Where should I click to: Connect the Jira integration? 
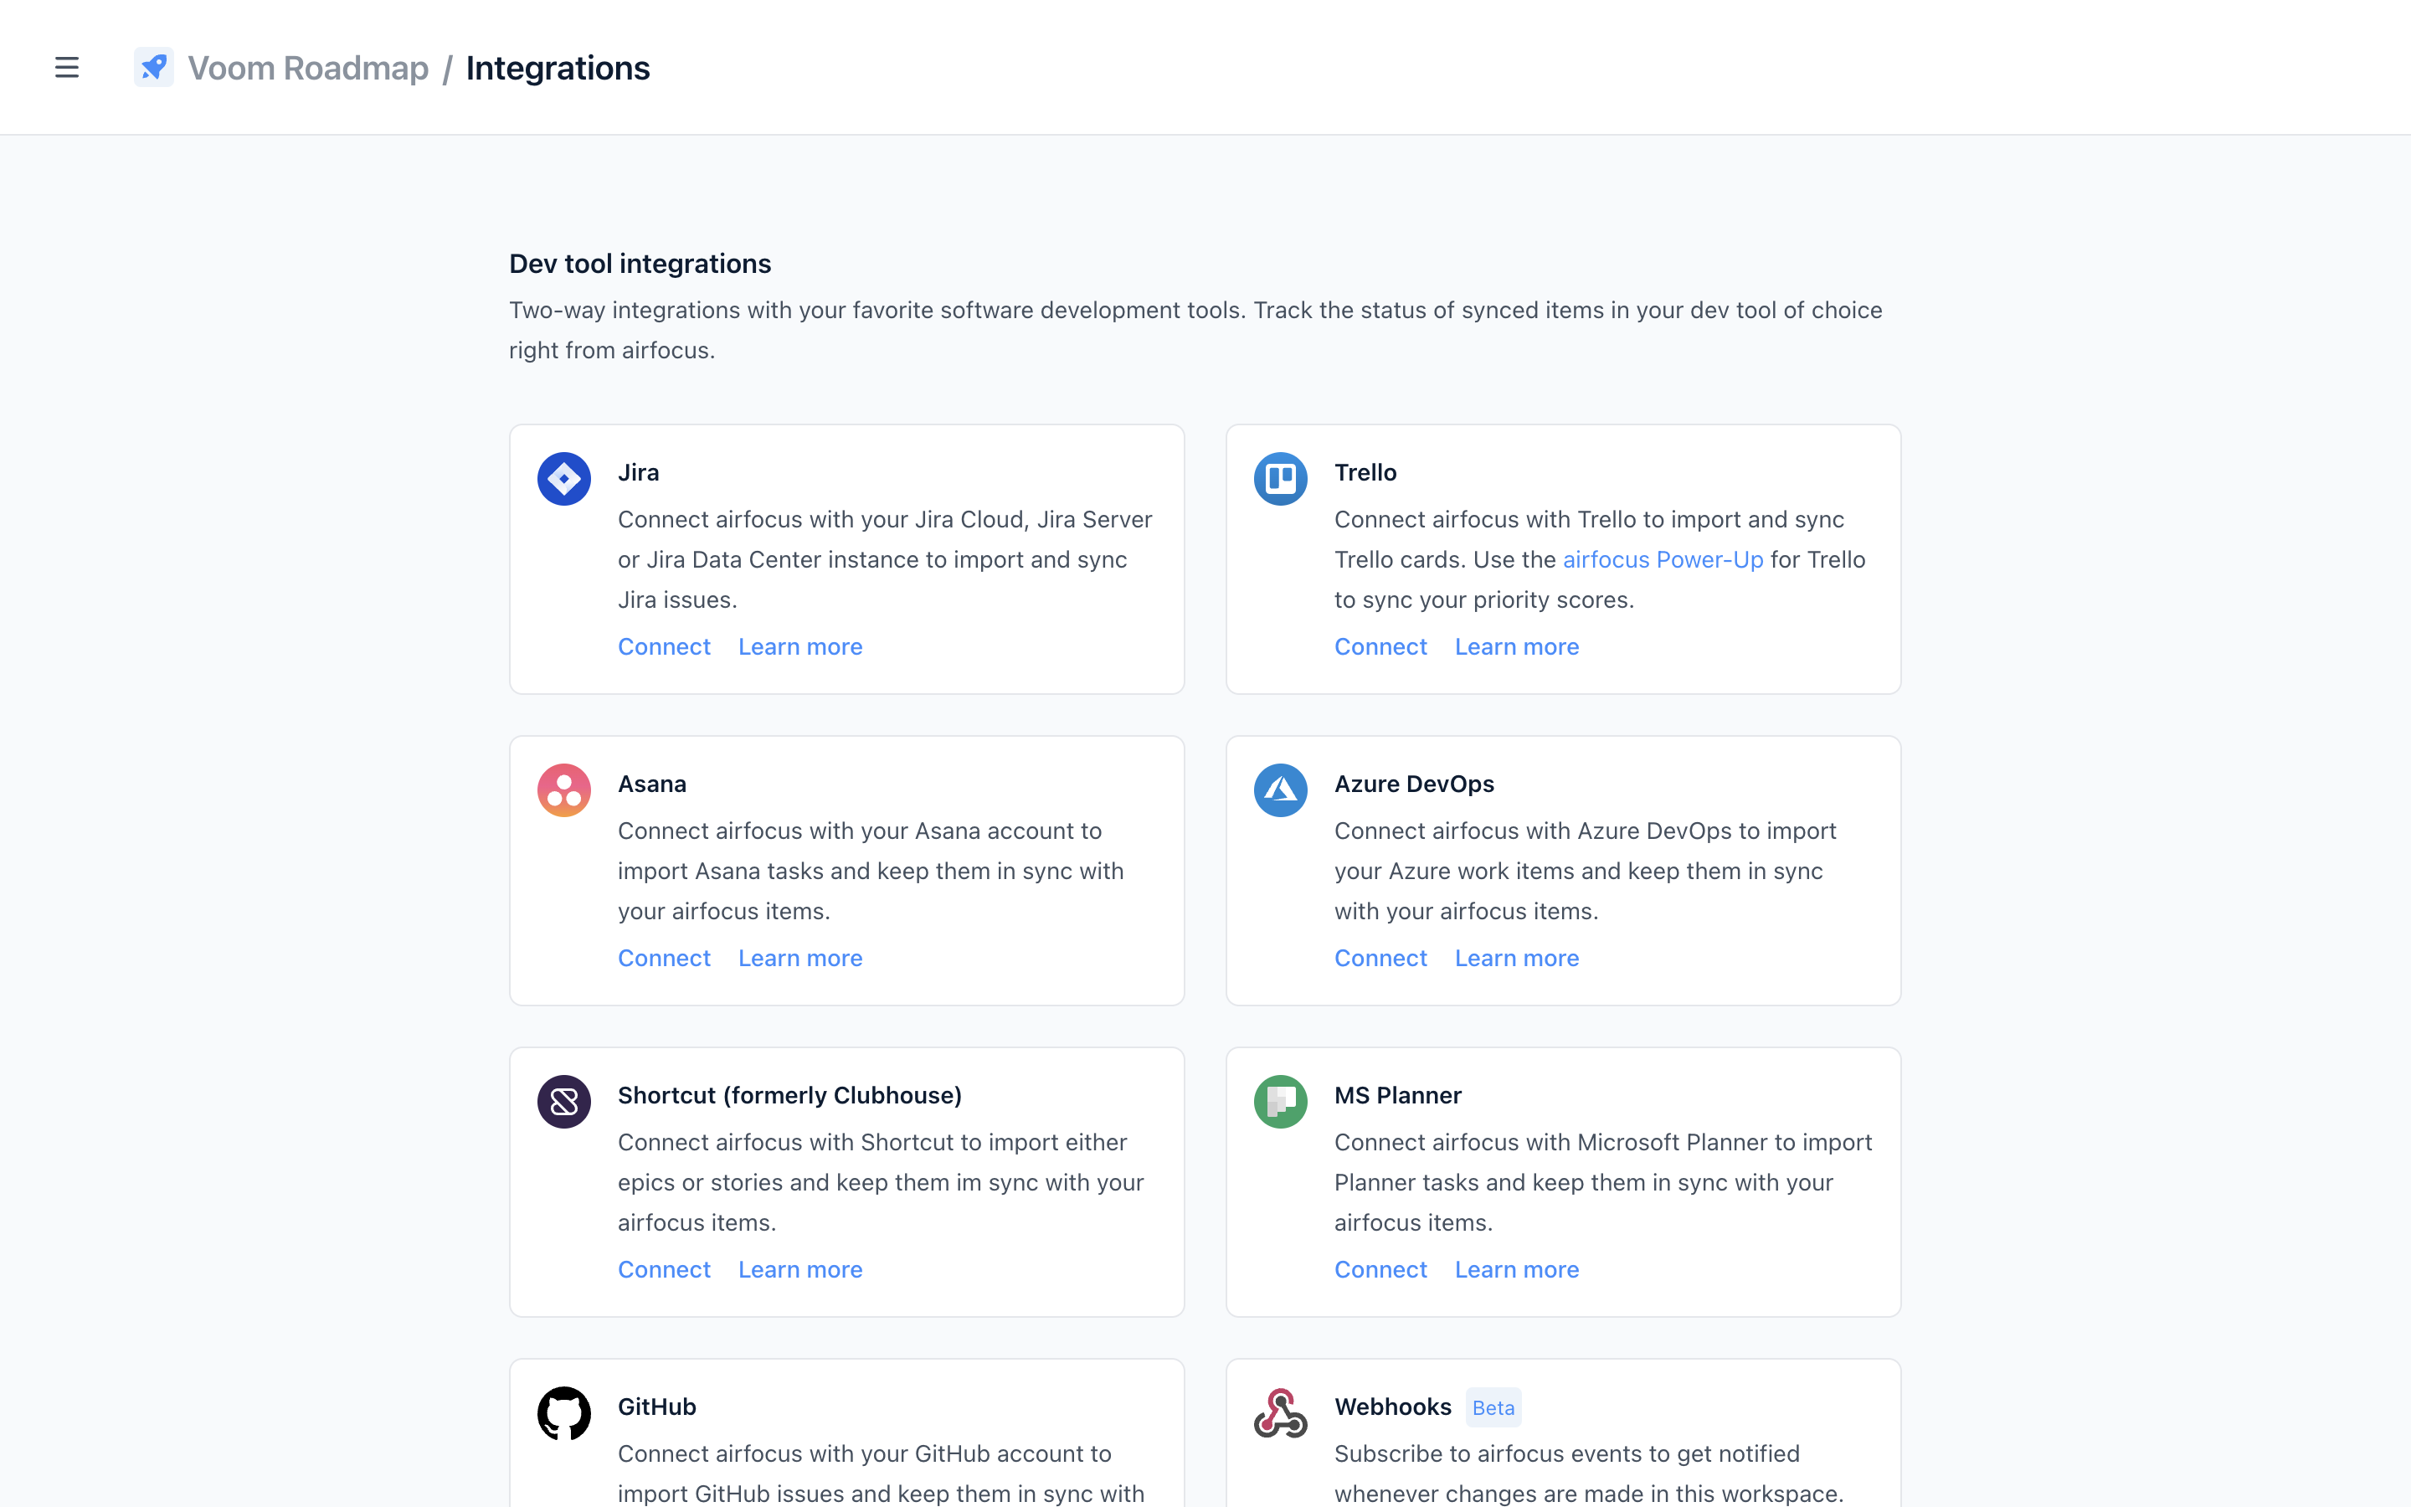(664, 645)
